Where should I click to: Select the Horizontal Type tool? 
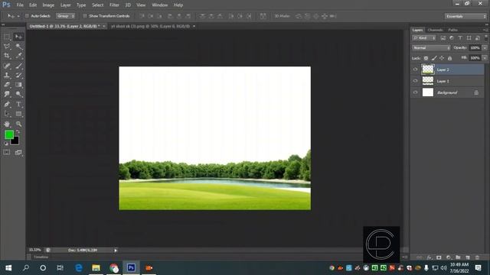[18, 104]
